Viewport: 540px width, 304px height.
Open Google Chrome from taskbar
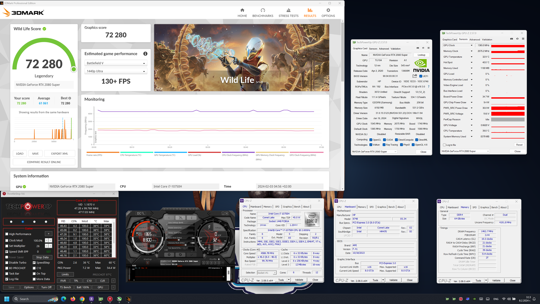click(x=82, y=299)
